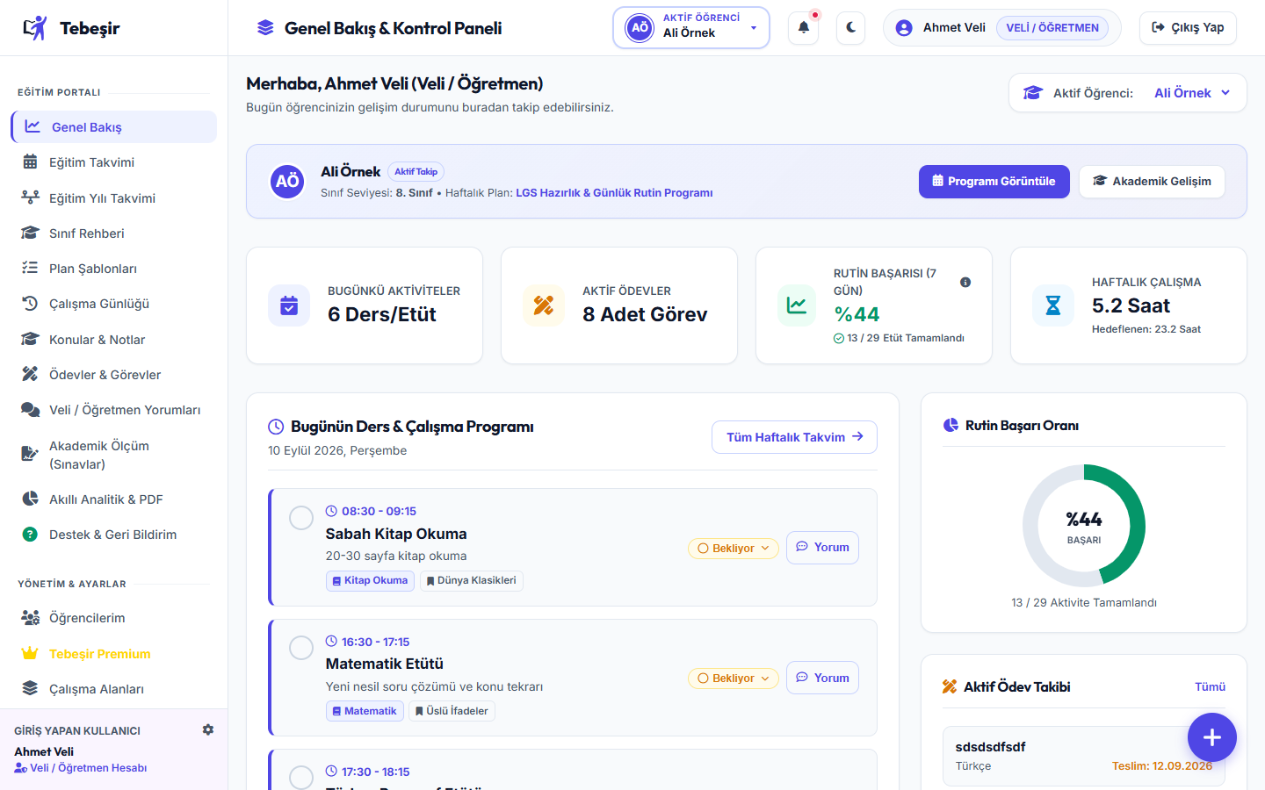Navigate to Akıllı Analitik & PDF
This screenshot has height=790, width=1265.
[x=114, y=499]
